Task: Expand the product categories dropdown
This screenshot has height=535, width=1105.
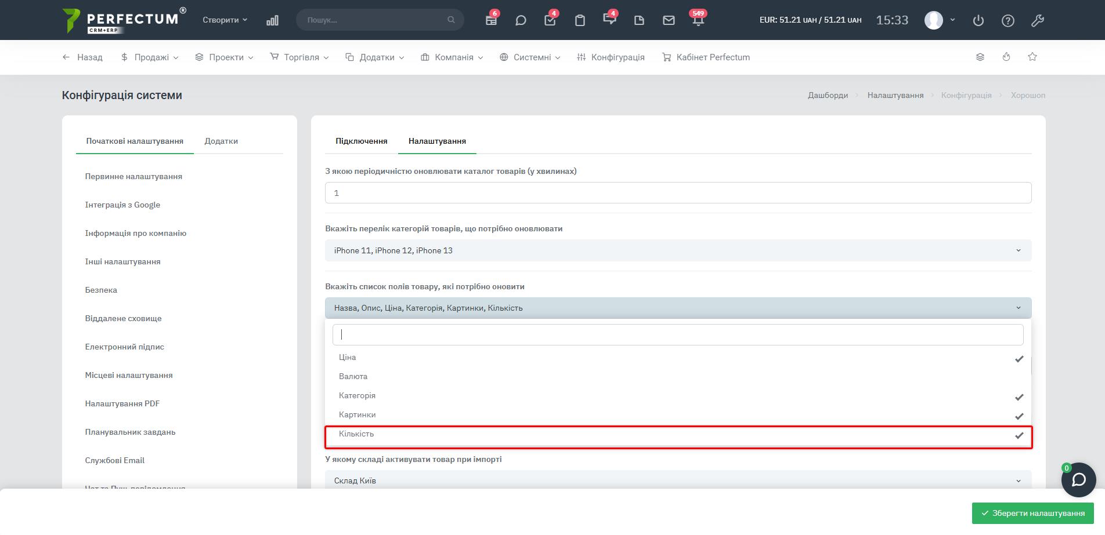Action: (x=678, y=250)
